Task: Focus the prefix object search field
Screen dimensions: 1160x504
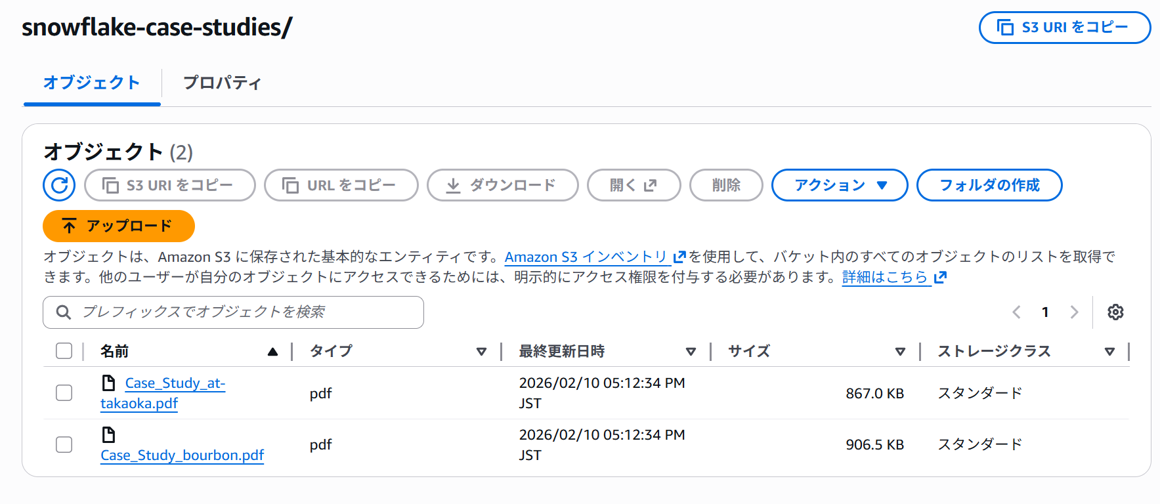Action: pos(243,312)
